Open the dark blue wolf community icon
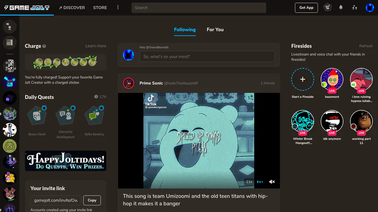Viewport: 378px width, 212px height. coord(10,162)
